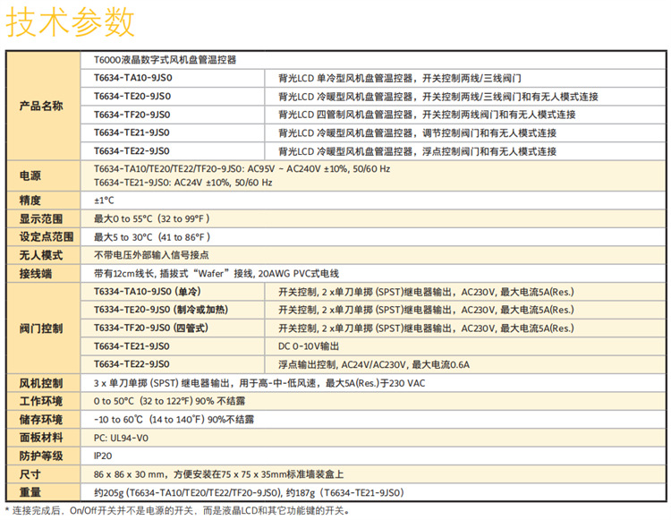The image size is (671, 520).
Task: Select the 阀门控制 row label
Action: (x=41, y=328)
